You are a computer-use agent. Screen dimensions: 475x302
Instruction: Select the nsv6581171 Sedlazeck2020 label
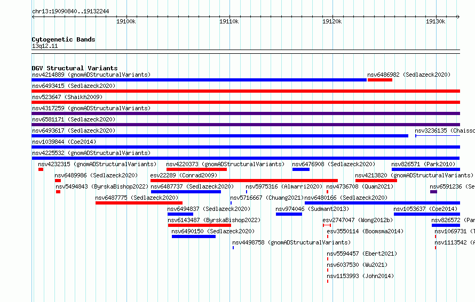tap(74, 119)
